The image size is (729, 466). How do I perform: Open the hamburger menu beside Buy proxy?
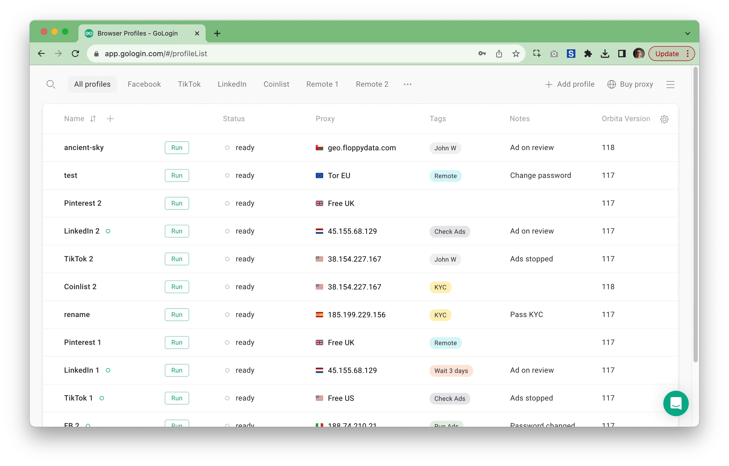(x=670, y=85)
